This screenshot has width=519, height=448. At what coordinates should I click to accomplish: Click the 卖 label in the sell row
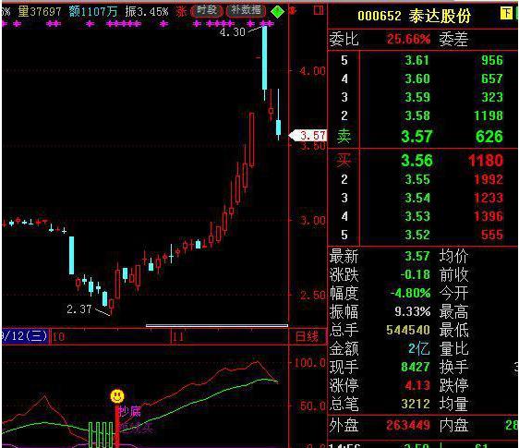(x=344, y=136)
